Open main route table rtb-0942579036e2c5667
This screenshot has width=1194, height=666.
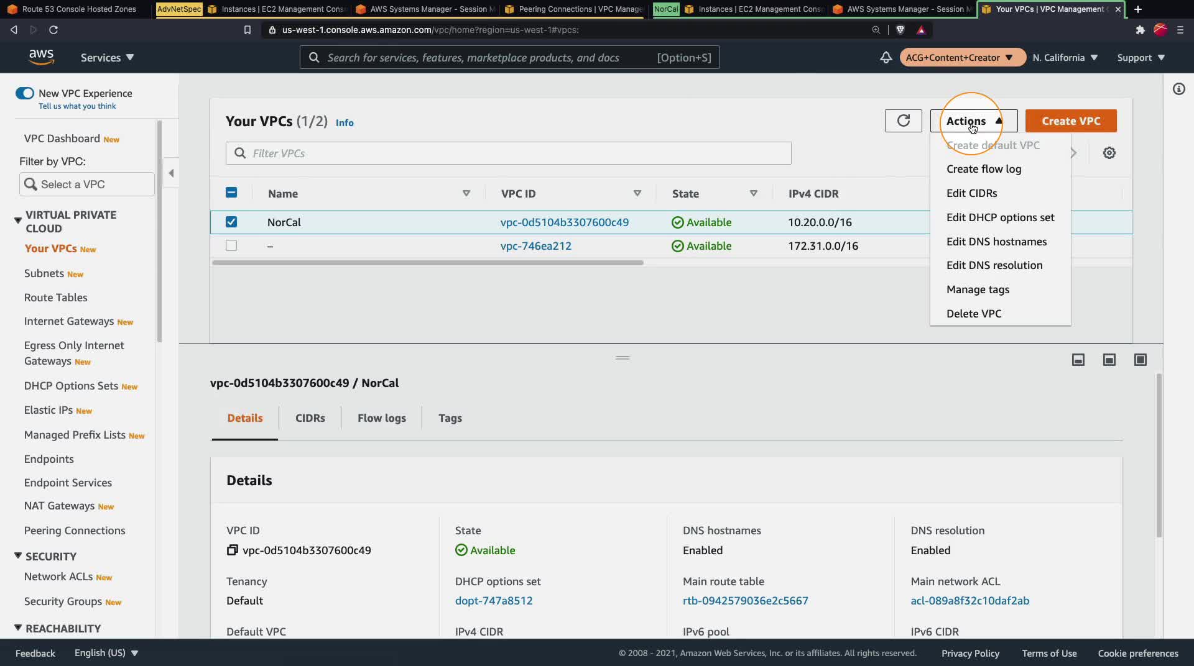click(745, 601)
